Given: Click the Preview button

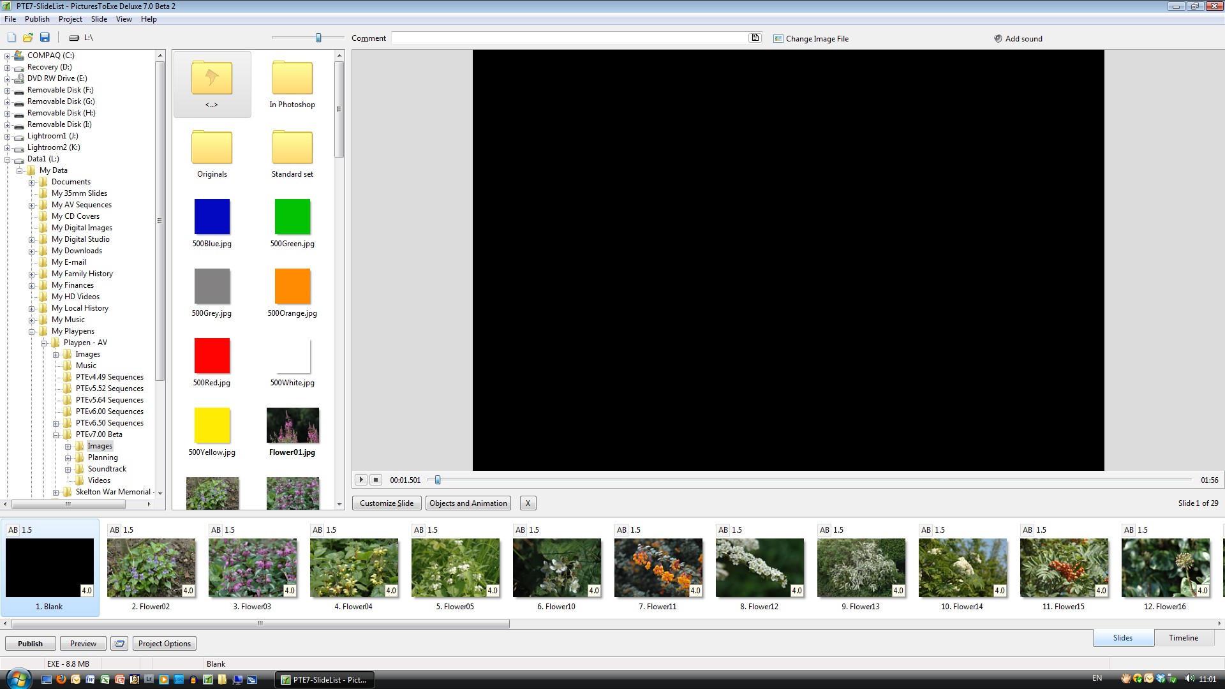Looking at the screenshot, I should [x=83, y=644].
